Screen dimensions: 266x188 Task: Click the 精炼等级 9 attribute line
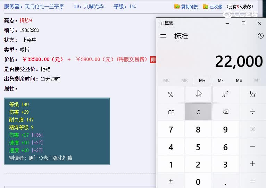(x=22, y=127)
